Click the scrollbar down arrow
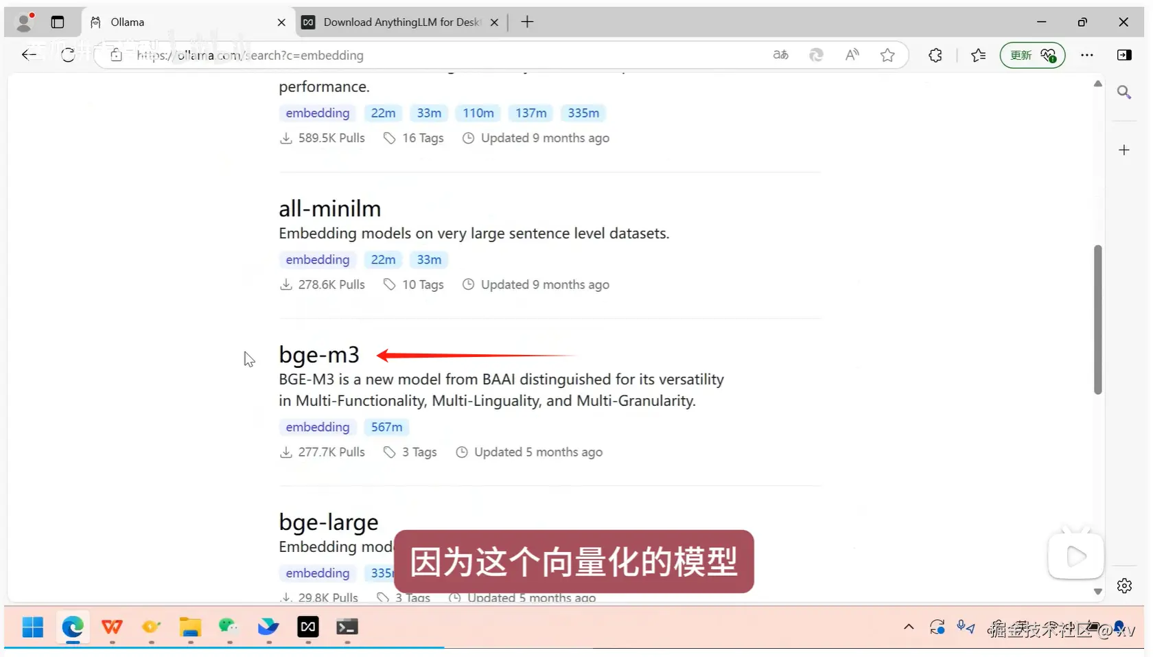Image resolution: width=1153 pixels, height=657 pixels. tap(1097, 591)
